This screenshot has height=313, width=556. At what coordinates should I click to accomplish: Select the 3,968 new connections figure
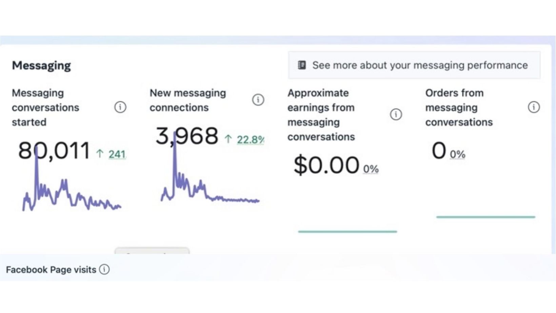(x=187, y=136)
